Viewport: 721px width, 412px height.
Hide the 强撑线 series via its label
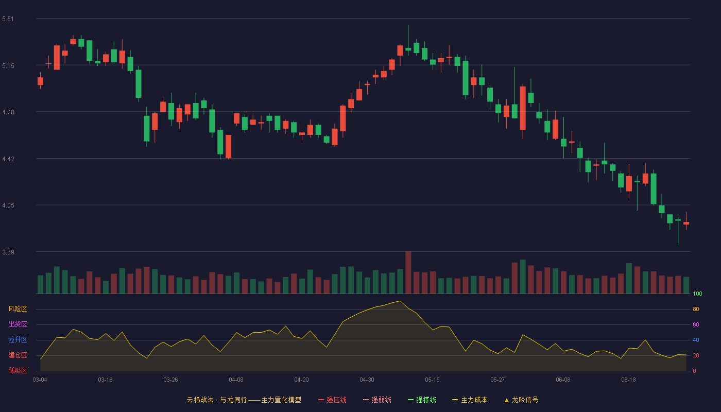426,400
